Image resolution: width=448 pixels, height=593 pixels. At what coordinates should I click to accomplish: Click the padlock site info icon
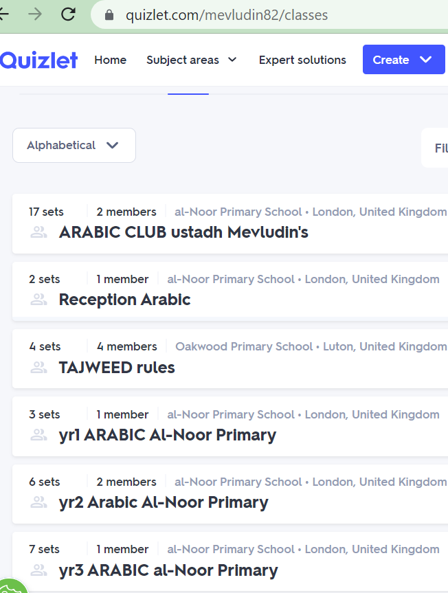(x=109, y=15)
